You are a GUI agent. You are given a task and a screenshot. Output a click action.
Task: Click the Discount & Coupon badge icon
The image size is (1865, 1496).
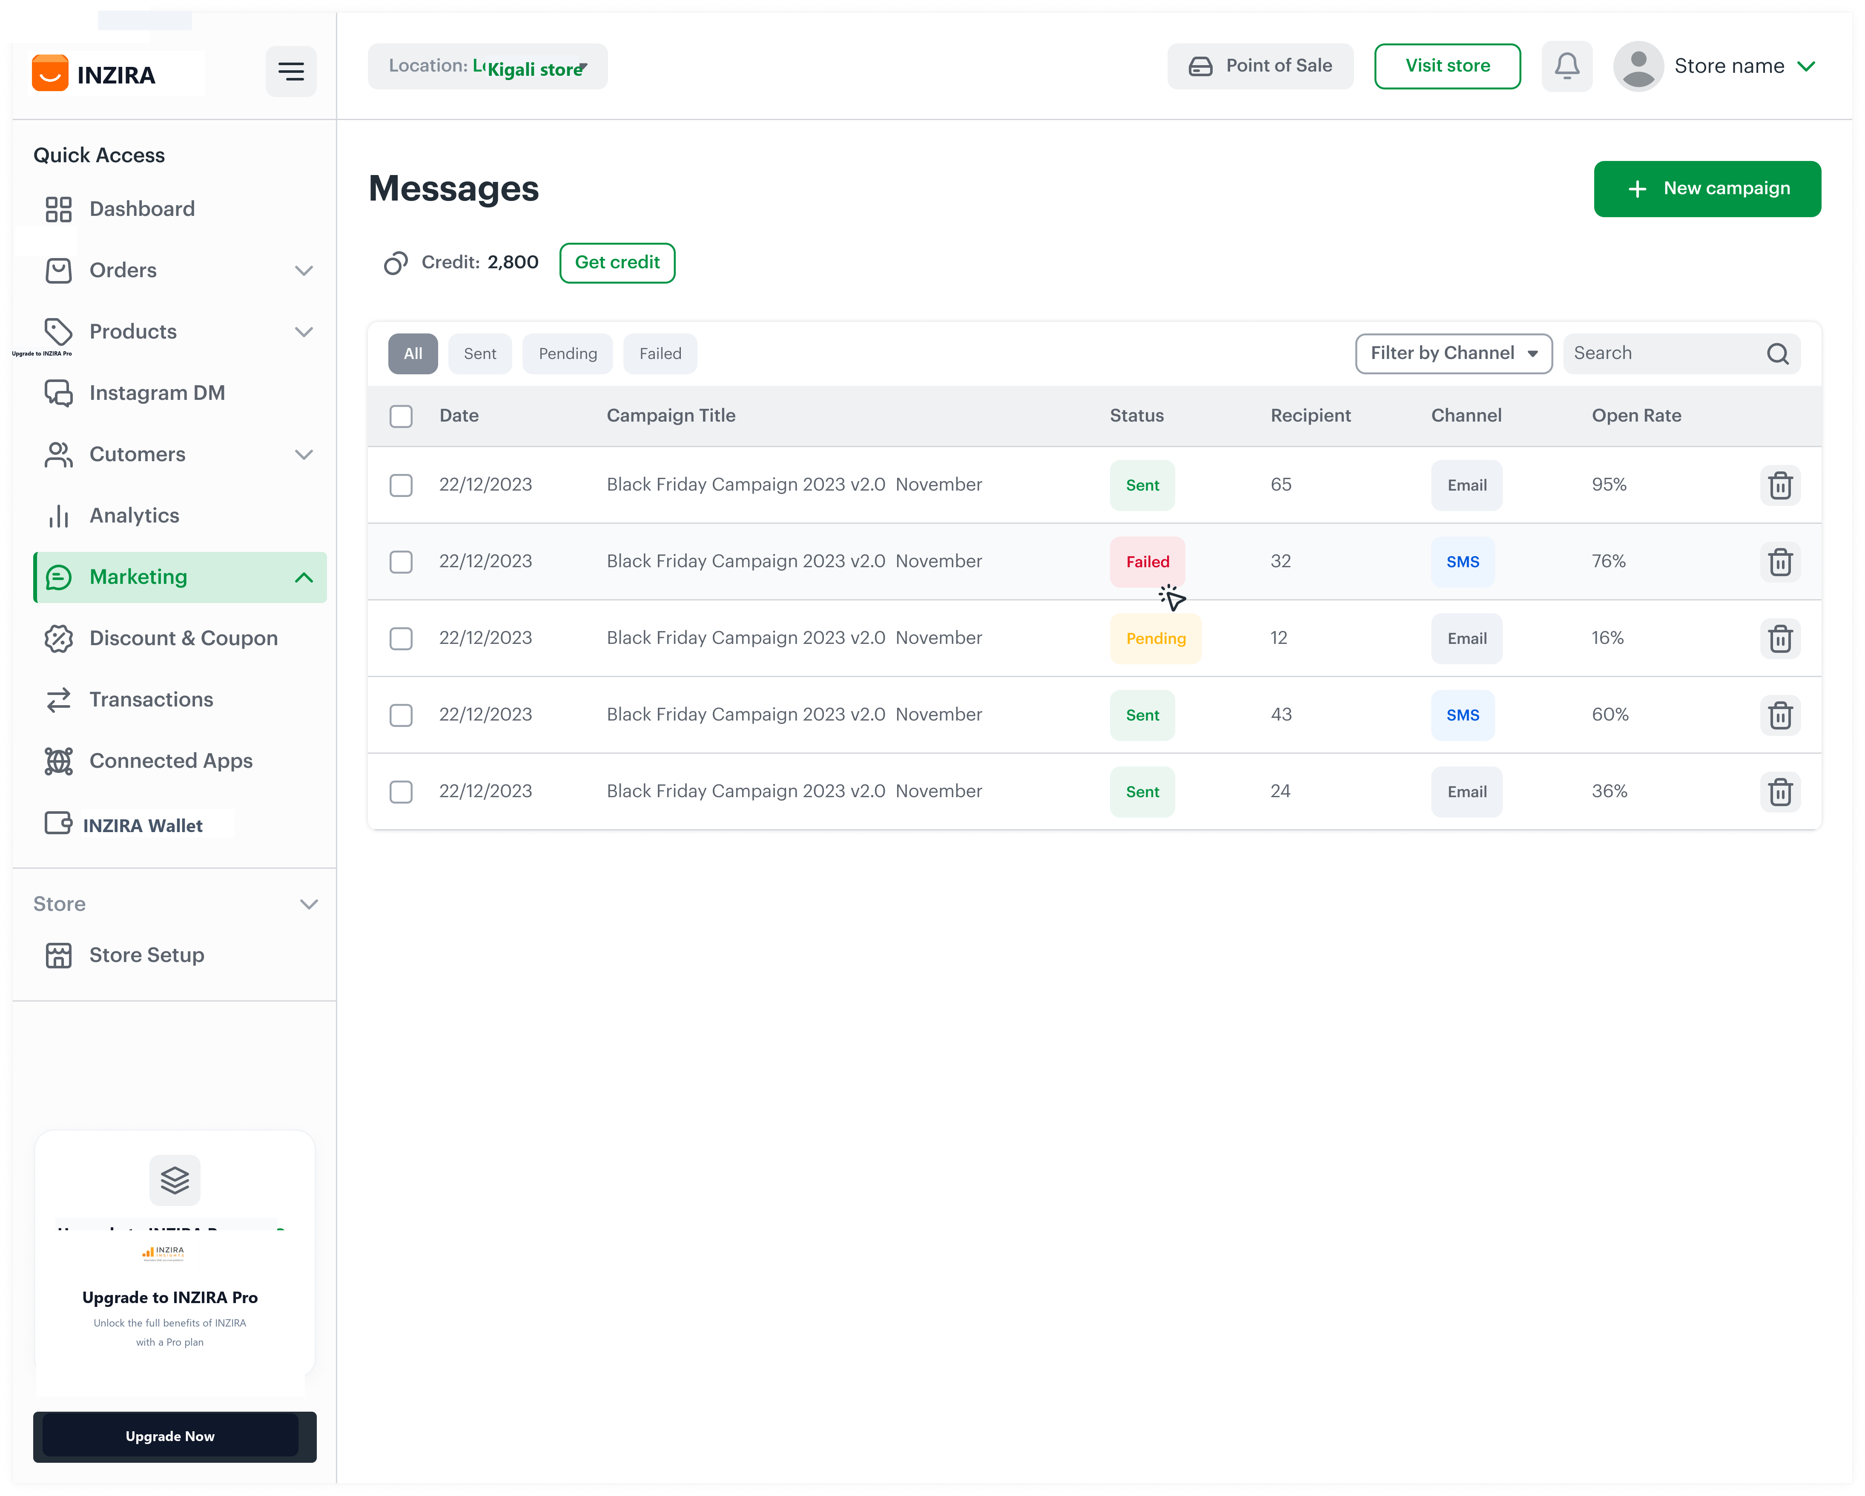click(x=58, y=638)
